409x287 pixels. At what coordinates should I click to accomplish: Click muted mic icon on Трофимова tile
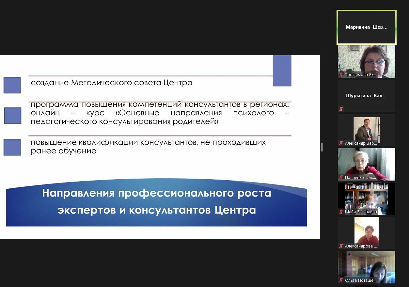(x=341, y=75)
